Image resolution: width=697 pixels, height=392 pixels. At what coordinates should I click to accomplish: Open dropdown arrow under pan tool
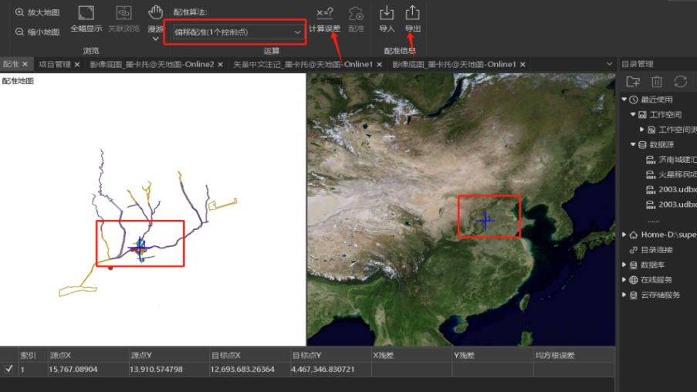[155, 39]
